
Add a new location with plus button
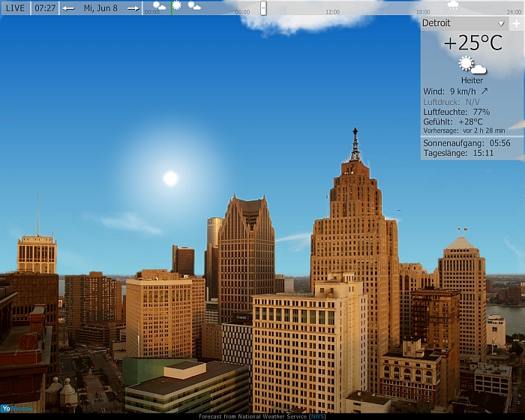(516, 23)
